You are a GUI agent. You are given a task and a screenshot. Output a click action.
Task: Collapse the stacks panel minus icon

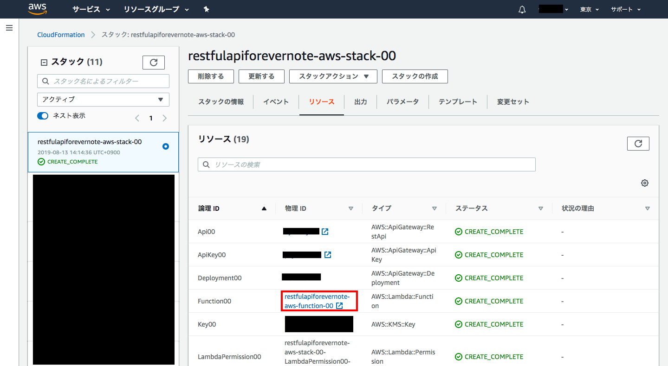pos(44,62)
